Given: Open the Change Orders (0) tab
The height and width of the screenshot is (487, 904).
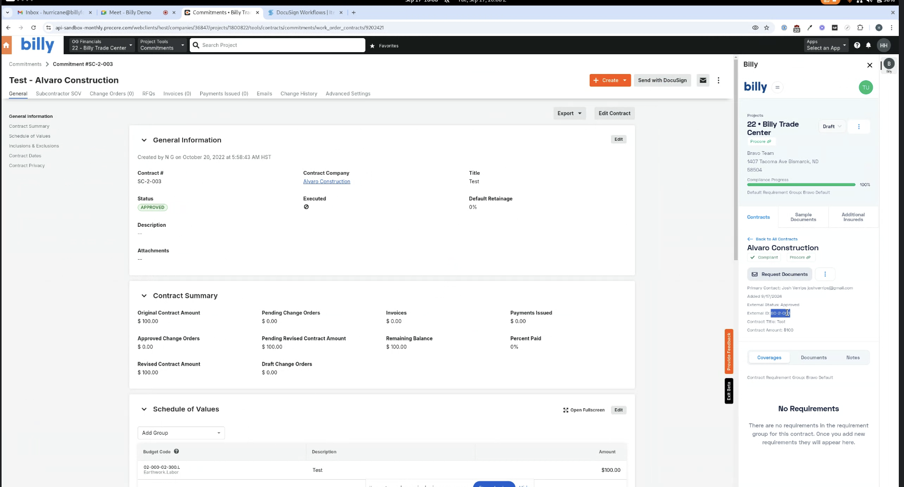Looking at the screenshot, I should [x=112, y=94].
